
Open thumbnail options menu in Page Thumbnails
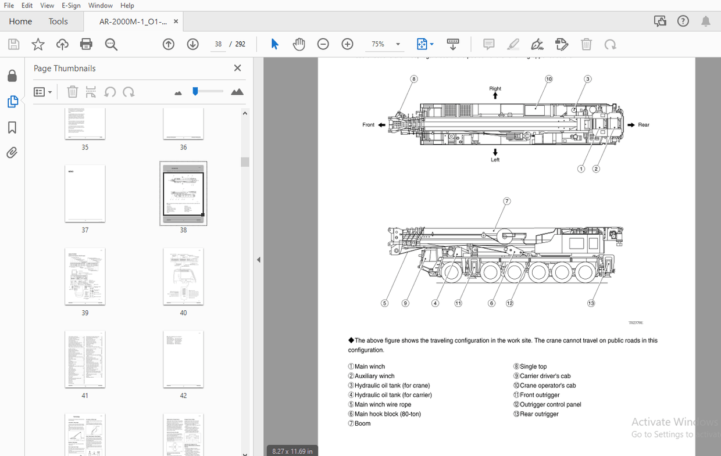(x=43, y=92)
